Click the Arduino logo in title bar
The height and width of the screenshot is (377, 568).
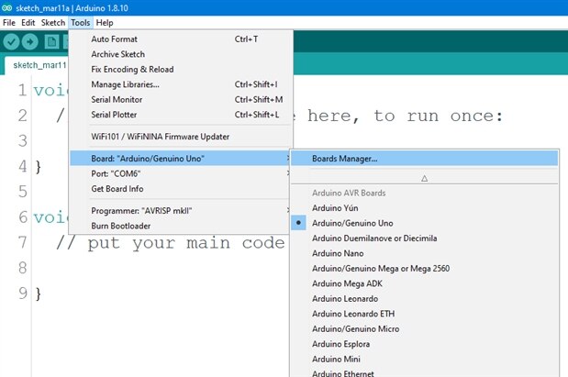point(7,7)
